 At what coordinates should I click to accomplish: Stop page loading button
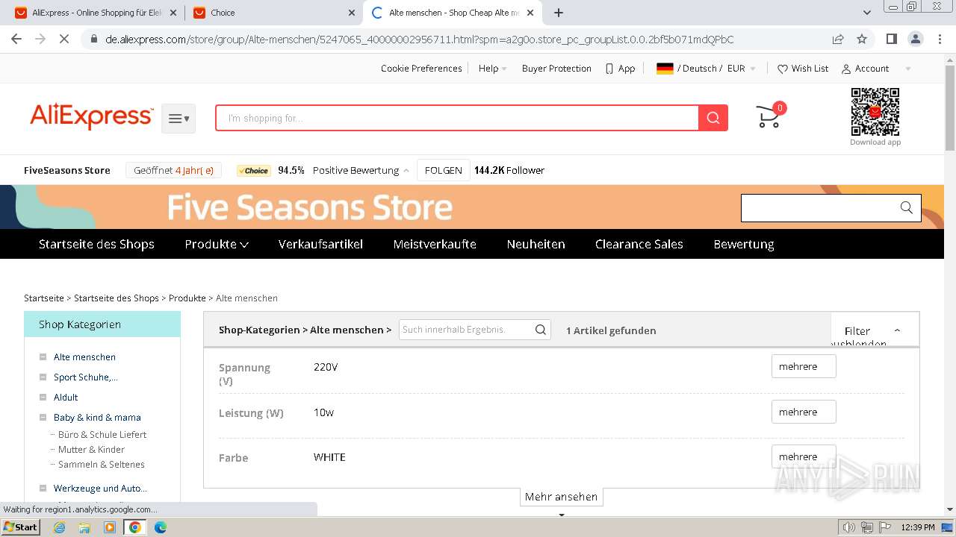pyautogui.click(x=64, y=40)
